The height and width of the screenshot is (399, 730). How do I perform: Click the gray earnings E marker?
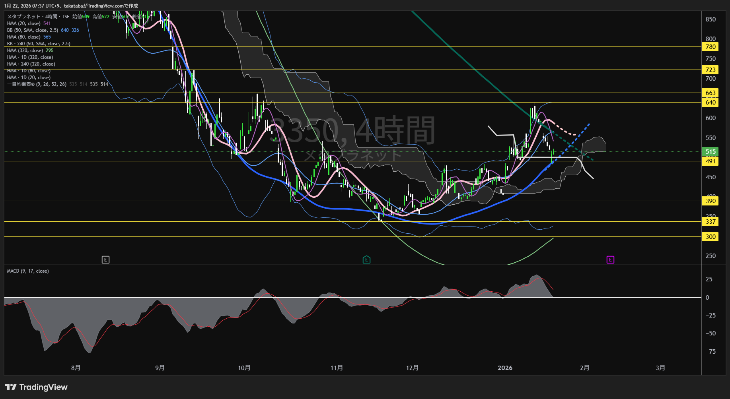click(x=105, y=260)
